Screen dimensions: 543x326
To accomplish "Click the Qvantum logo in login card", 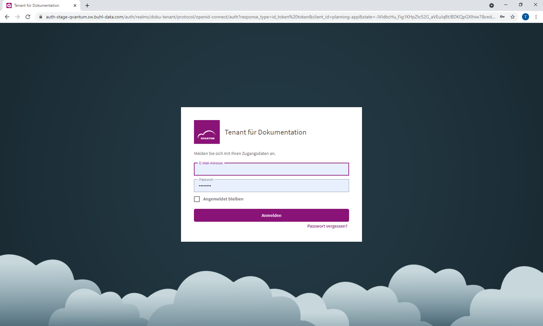I will pyautogui.click(x=207, y=132).
